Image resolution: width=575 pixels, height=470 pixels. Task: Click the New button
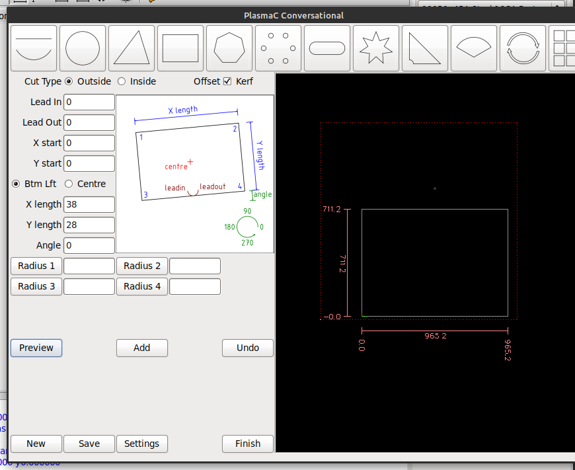[x=36, y=444]
